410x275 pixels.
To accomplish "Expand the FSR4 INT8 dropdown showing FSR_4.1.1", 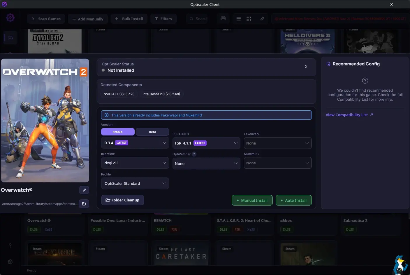I will click(206, 143).
